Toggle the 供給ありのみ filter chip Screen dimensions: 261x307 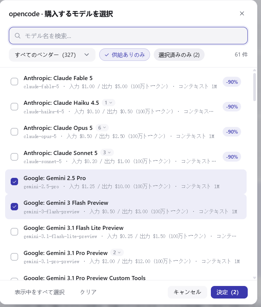(125, 55)
